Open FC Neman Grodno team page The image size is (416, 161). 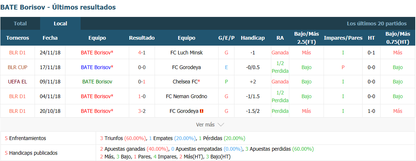tap(186, 96)
